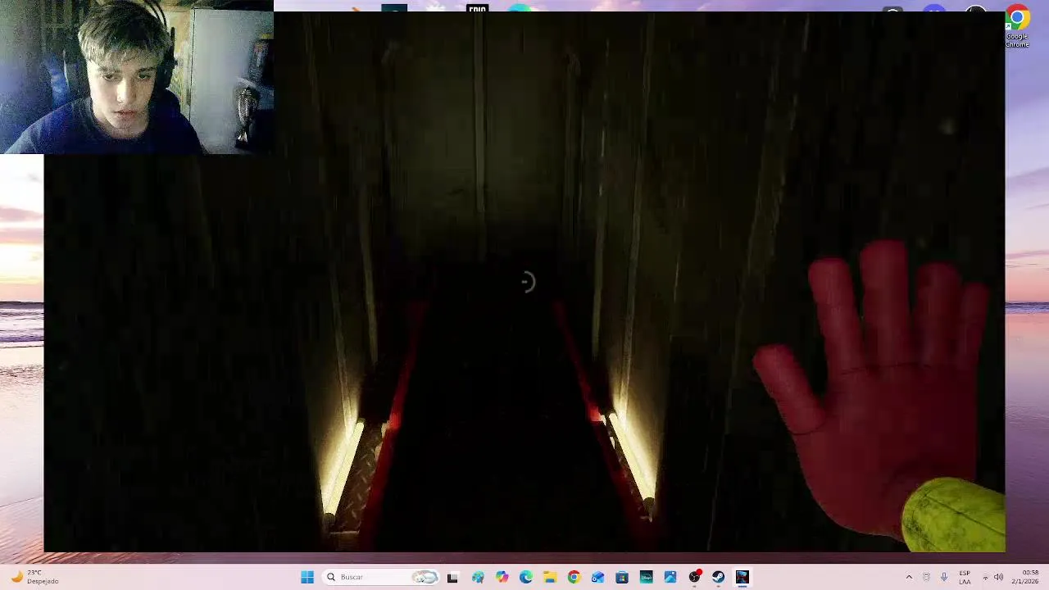Open the Photos app in taskbar
The height and width of the screenshot is (590, 1049).
[x=670, y=577]
